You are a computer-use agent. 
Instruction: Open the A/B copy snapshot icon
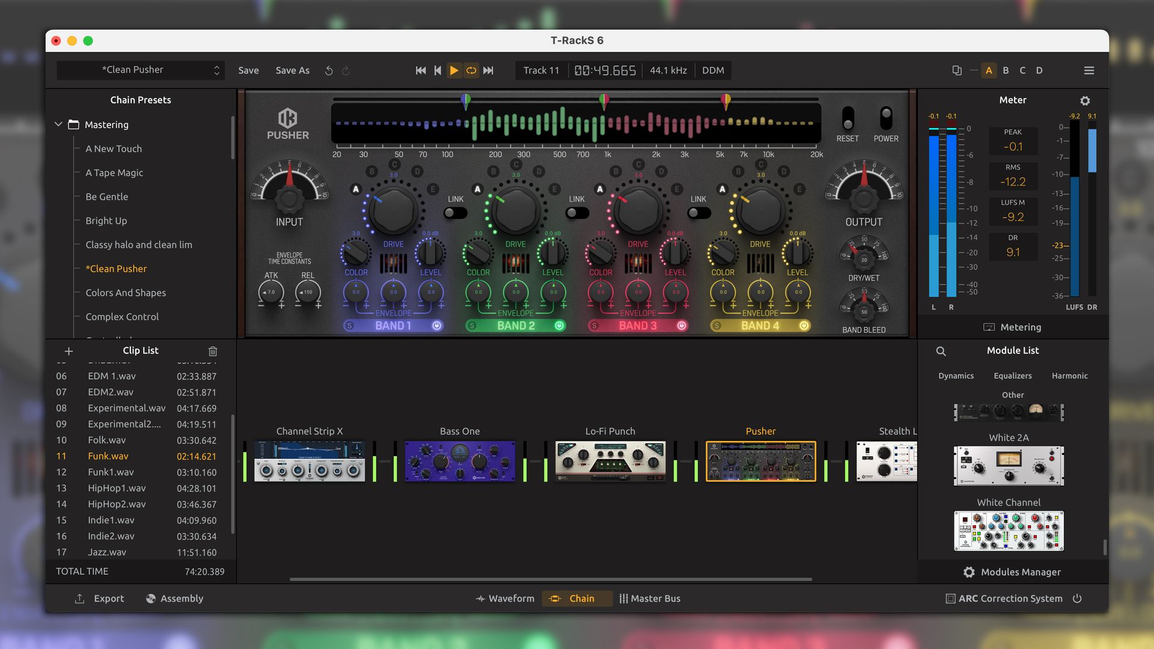tap(956, 70)
